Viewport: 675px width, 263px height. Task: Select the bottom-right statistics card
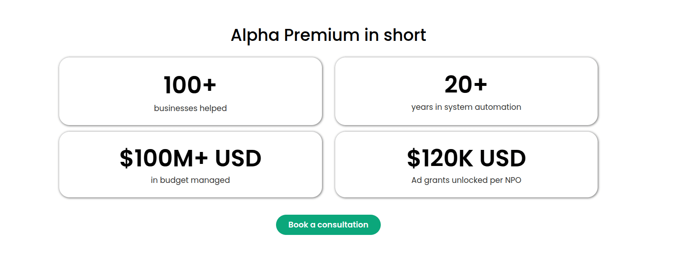[466, 164]
